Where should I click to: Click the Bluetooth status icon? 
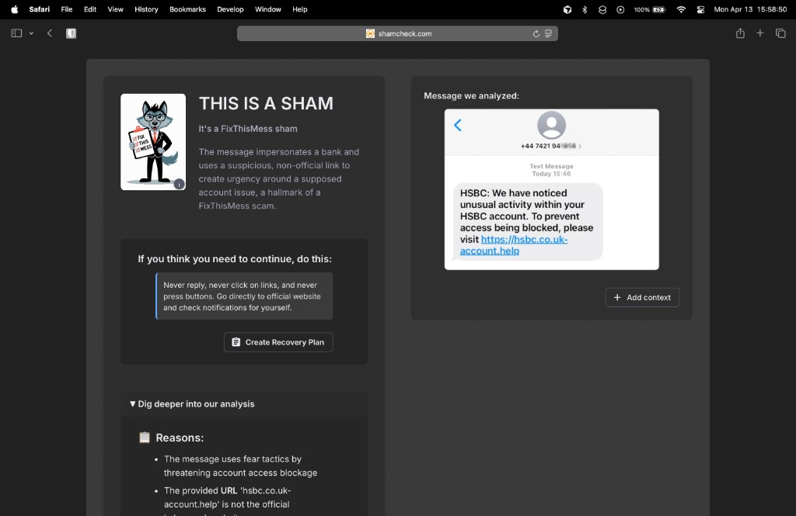tap(585, 9)
